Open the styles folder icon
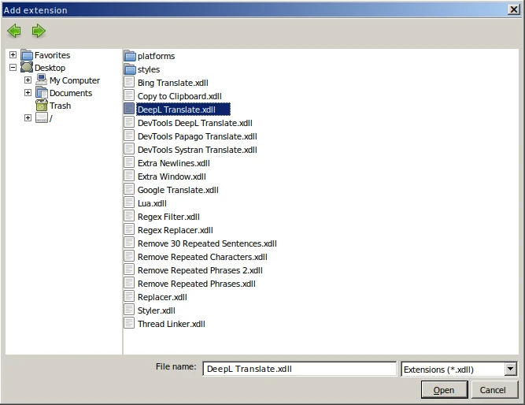The width and height of the screenshot is (525, 405). pos(131,69)
